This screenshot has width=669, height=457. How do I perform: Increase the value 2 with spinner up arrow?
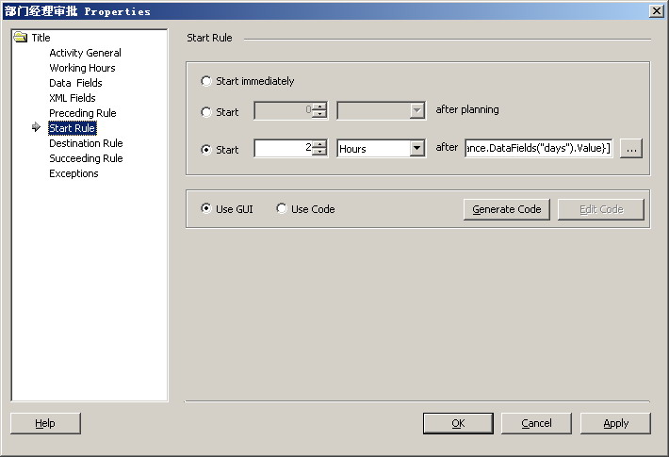tap(319, 144)
